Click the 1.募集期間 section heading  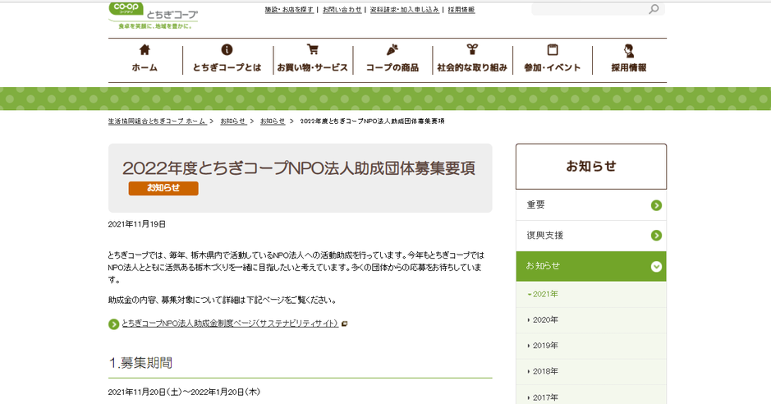pos(140,363)
